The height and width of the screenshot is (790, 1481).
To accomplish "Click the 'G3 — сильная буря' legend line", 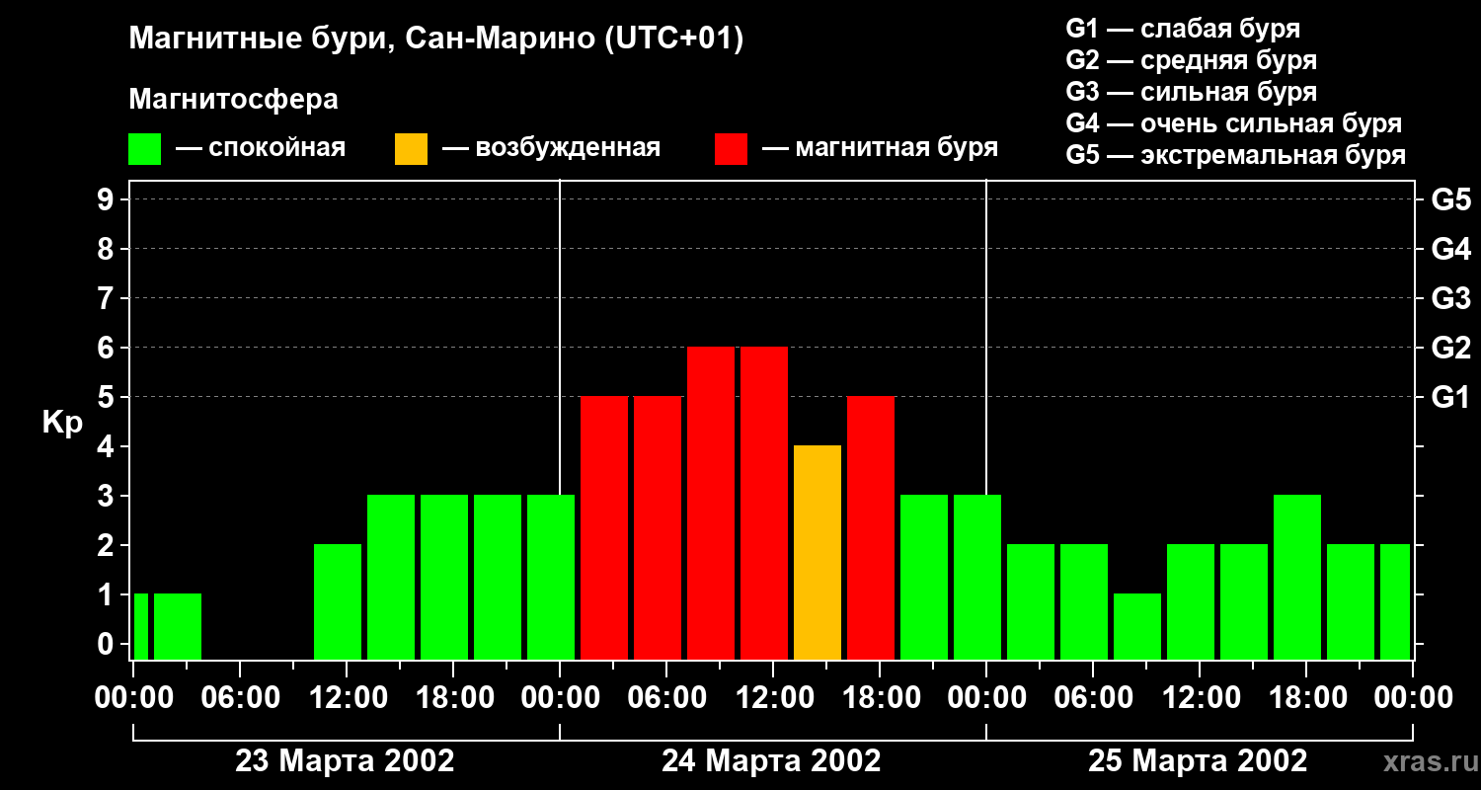I will pyautogui.click(x=1192, y=92).
